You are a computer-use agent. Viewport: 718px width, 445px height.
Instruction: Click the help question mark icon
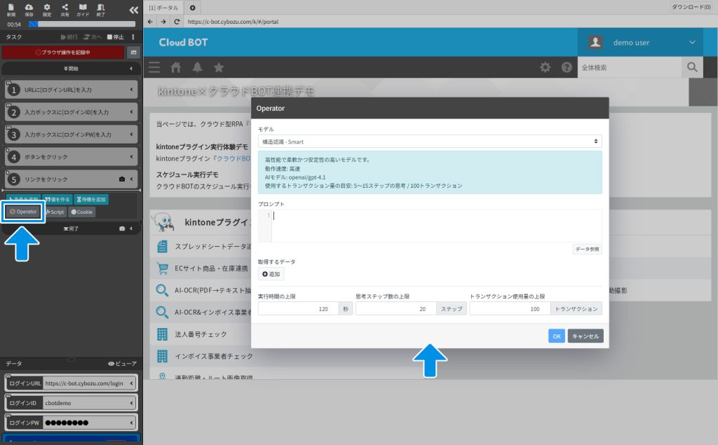[567, 68]
